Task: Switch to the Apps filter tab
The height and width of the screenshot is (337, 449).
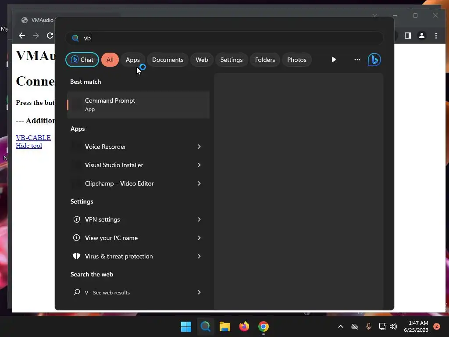Action: [x=132, y=60]
